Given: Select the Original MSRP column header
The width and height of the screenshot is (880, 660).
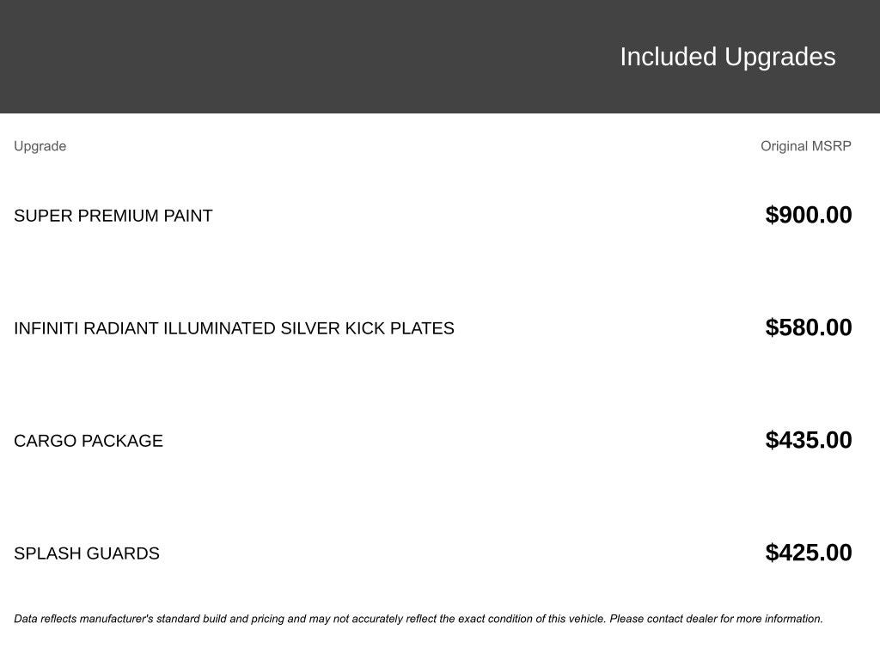Looking at the screenshot, I should tap(806, 146).
